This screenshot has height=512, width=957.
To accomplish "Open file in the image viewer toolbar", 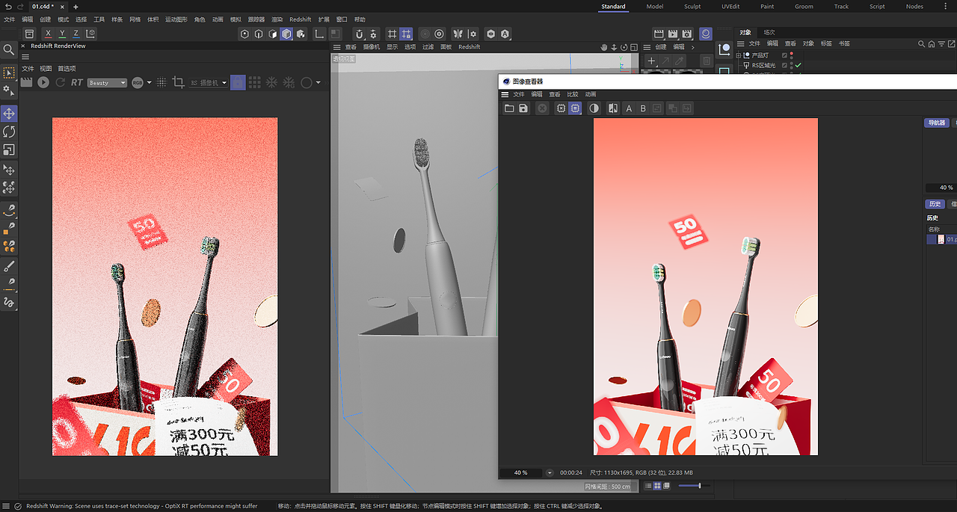I will pyautogui.click(x=509, y=108).
